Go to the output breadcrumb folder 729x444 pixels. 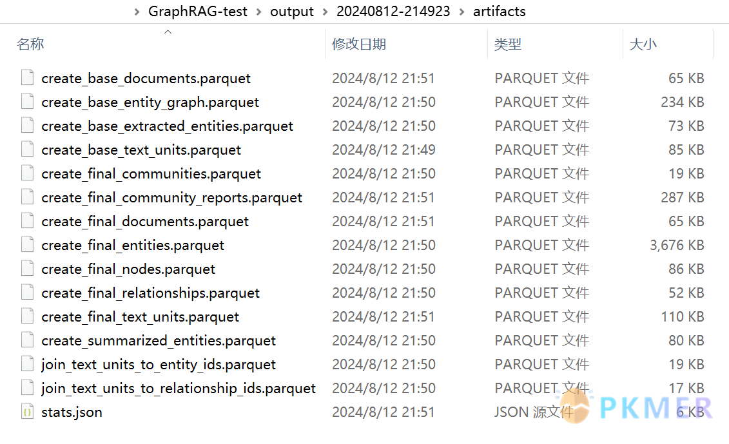tap(292, 12)
